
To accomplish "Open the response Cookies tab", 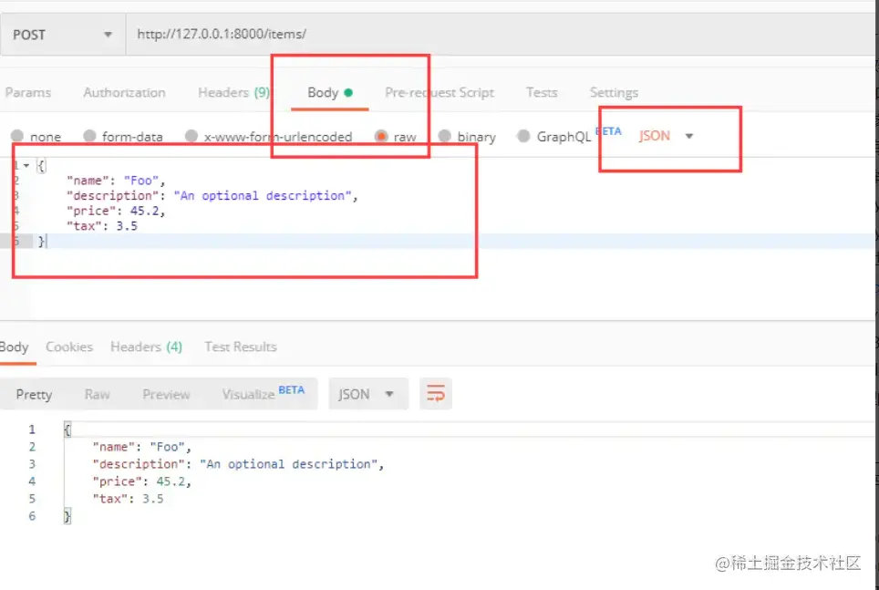I will coord(69,347).
